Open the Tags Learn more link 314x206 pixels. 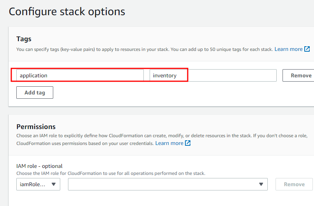[288, 49]
